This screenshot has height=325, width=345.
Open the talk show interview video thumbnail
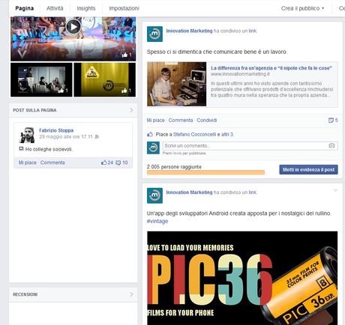click(41, 79)
